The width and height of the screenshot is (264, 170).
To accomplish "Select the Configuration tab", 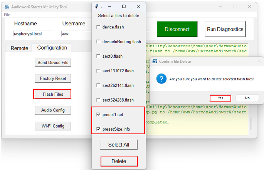I will coord(52,48).
